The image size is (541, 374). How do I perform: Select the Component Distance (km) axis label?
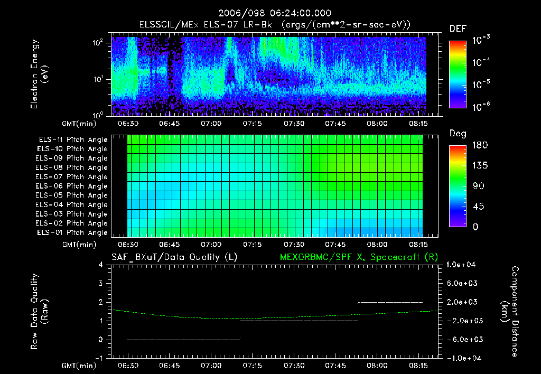(x=510, y=312)
